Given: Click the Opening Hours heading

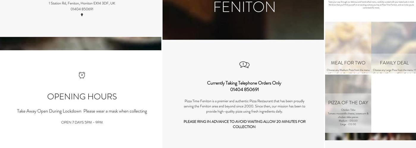Looking at the screenshot, I should [x=82, y=96].
